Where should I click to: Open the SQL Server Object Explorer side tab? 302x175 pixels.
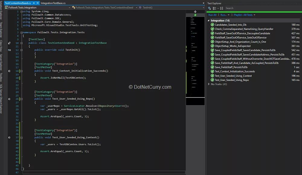1,99
